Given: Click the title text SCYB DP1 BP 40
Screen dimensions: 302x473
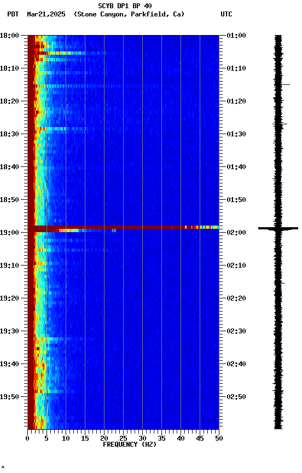Looking at the screenshot, I should pos(125,6).
